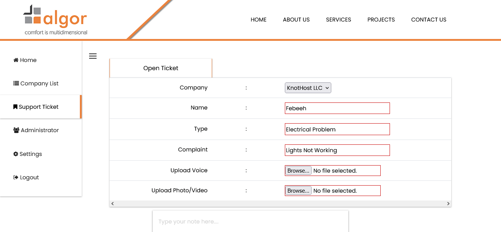Open the ABOUT US menu item

click(296, 20)
